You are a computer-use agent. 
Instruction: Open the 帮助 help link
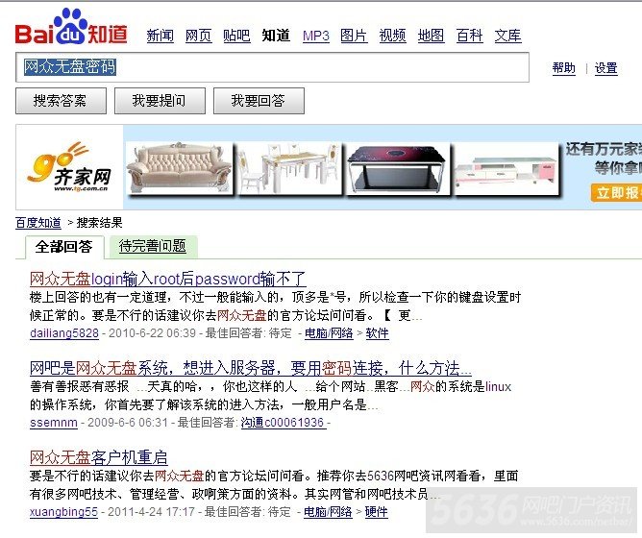(563, 68)
